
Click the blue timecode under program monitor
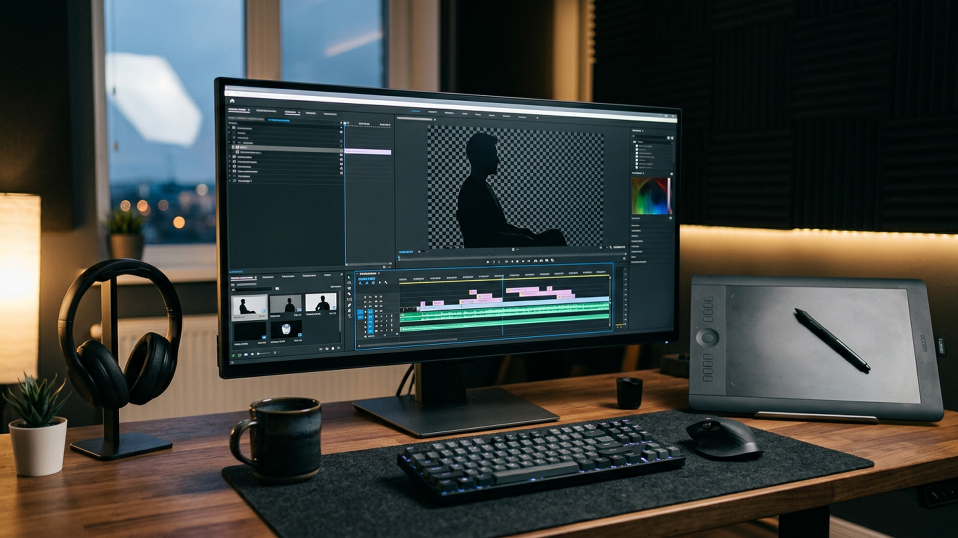click(406, 252)
